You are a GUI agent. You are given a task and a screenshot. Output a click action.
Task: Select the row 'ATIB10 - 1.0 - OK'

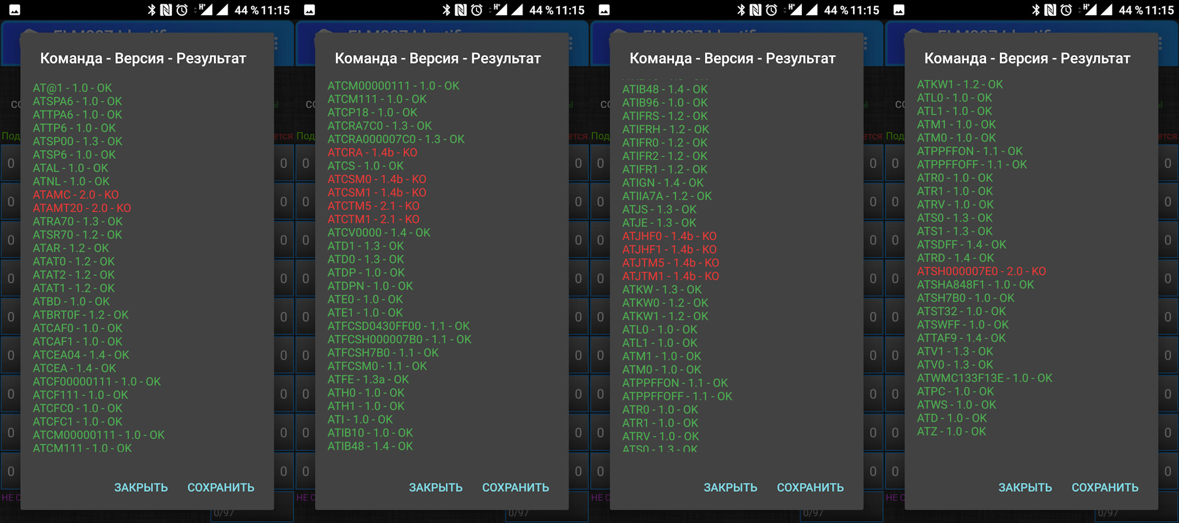(x=370, y=433)
